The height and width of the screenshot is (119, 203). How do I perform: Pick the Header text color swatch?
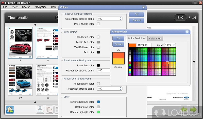point(98,37)
